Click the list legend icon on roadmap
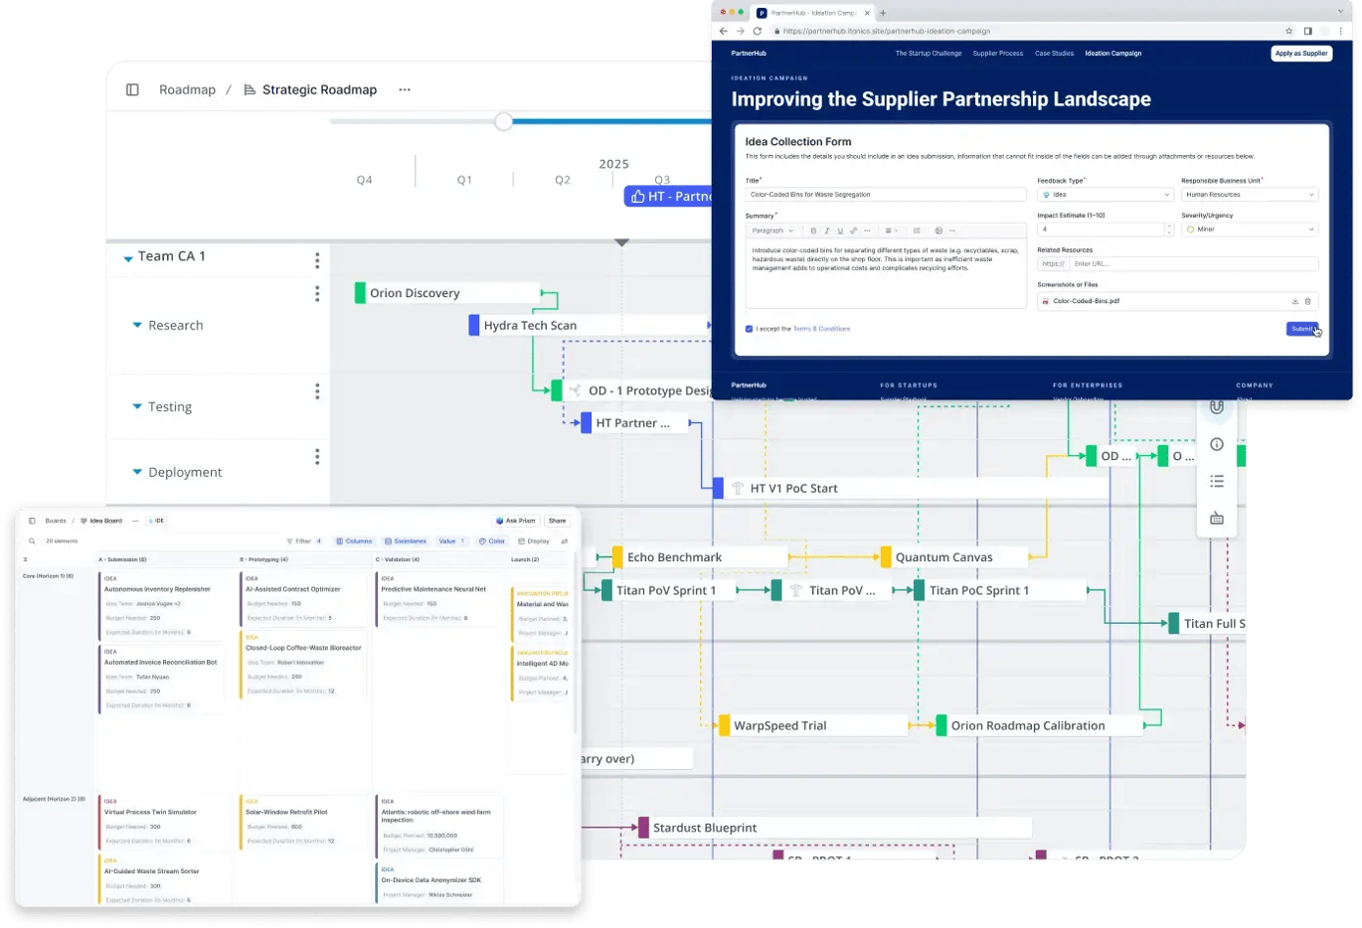Image resolution: width=1362 pixels, height=928 pixels. click(1216, 481)
